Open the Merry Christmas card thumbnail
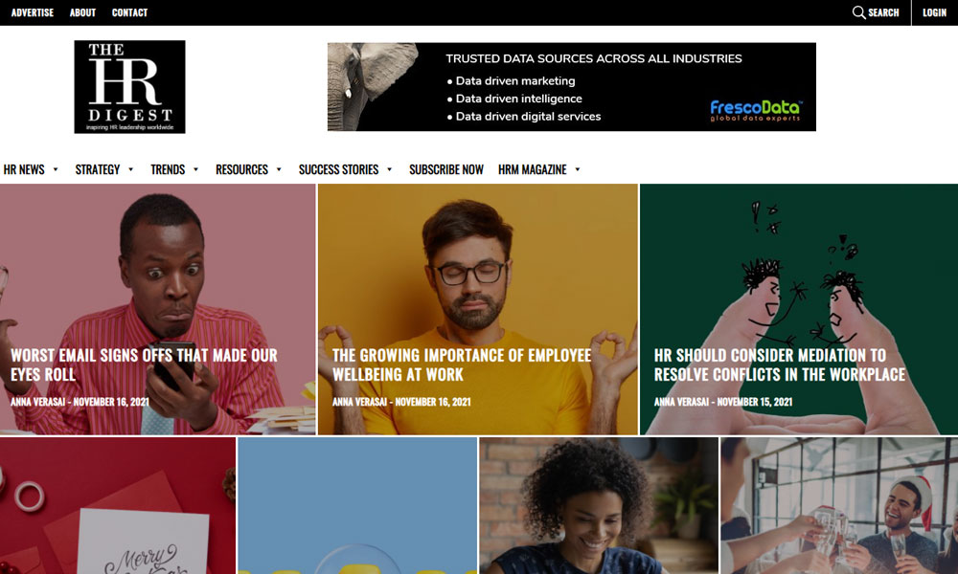Screen dimensions: 958x574 [x=117, y=506]
